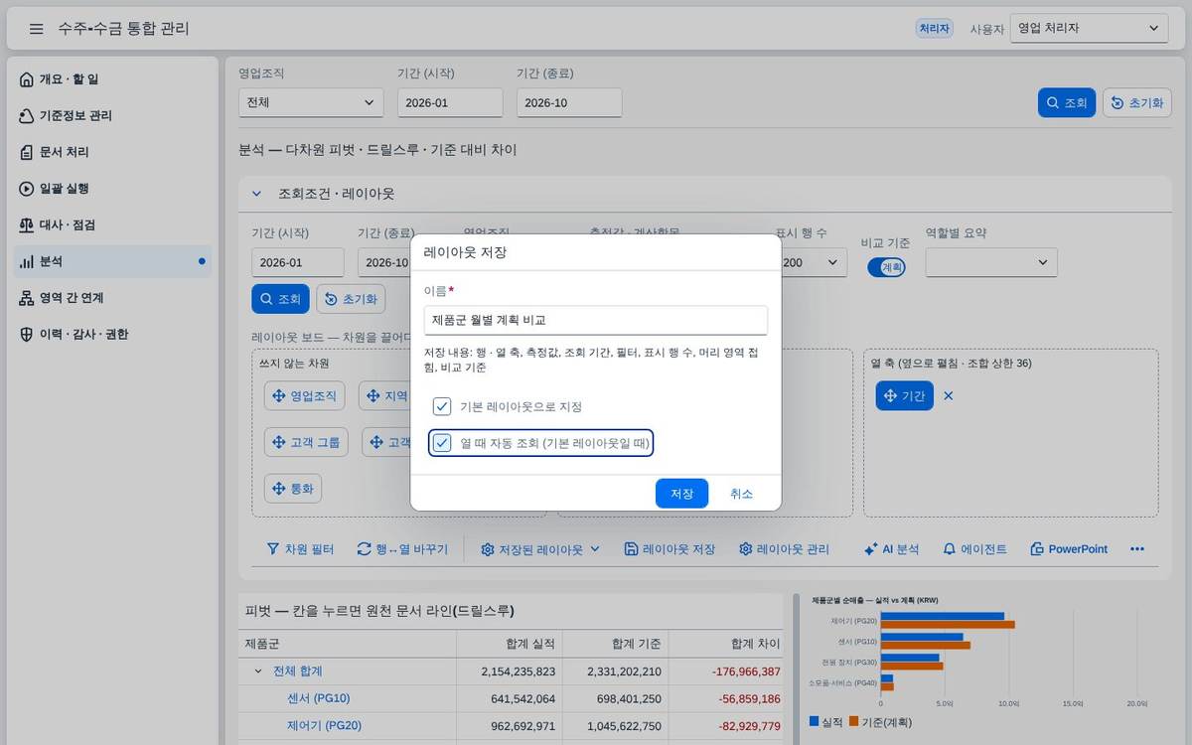Toggle 열 때 자동 조회 checkbox
This screenshot has width=1192, height=745.
click(x=442, y=443)
